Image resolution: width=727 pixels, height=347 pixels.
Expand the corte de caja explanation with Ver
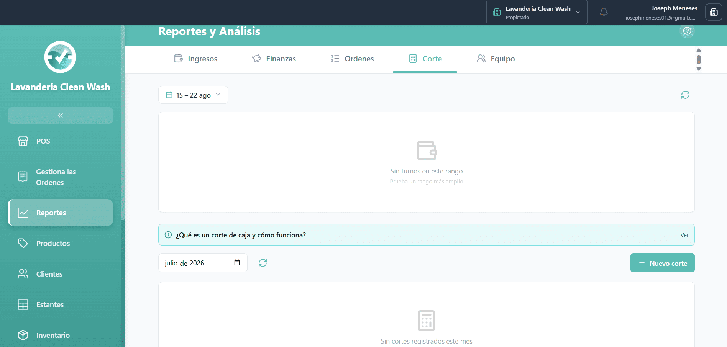point(684,235)
